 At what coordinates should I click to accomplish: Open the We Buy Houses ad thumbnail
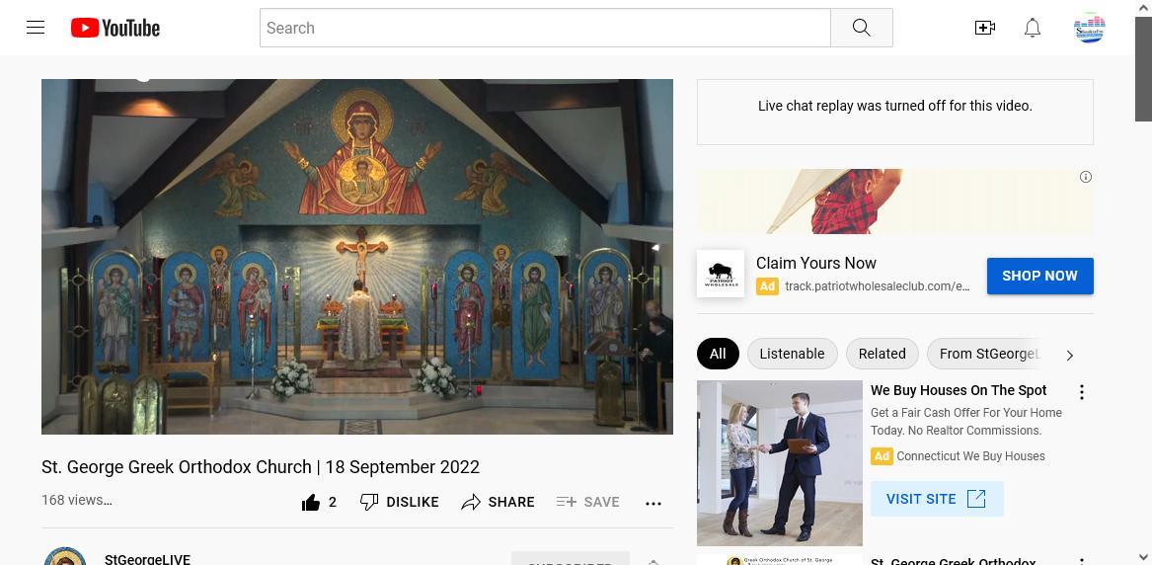click(780, 463)
